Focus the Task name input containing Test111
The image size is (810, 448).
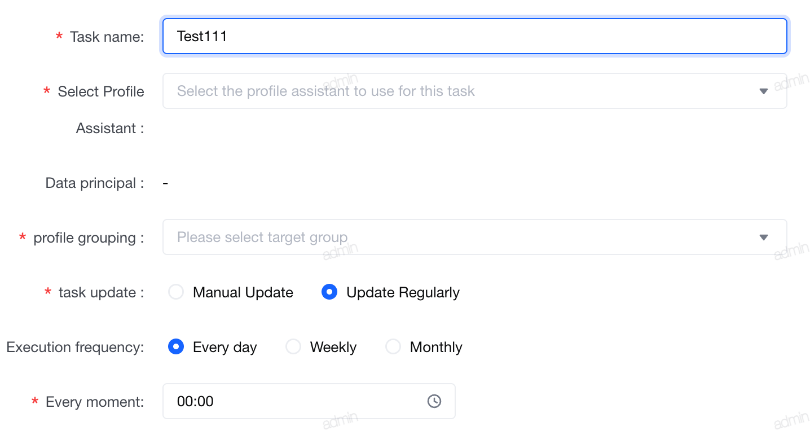click(474, 37)
